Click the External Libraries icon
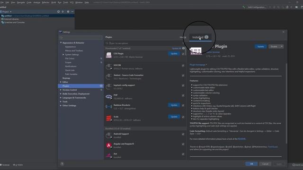The image size is (303, 170). 2,19
